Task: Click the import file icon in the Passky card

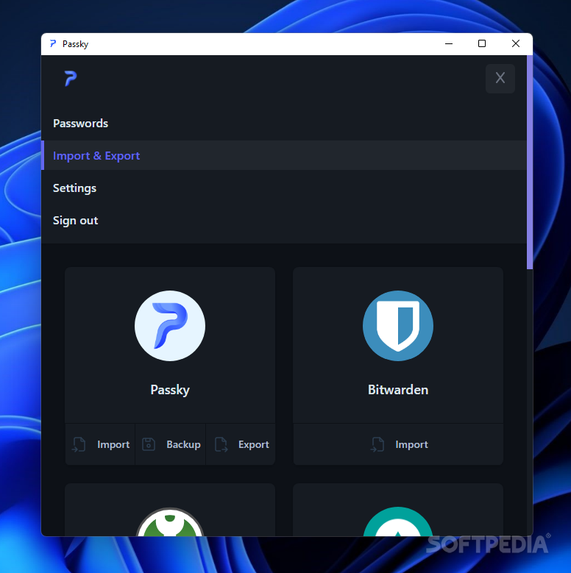Action: [79, 444]
